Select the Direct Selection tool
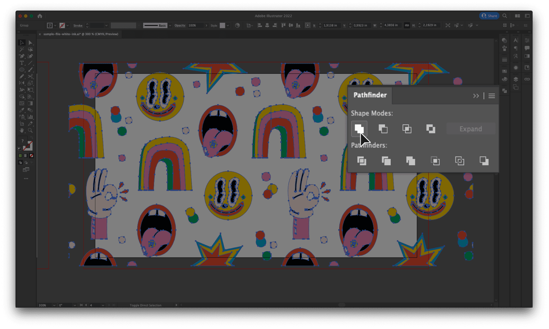This screenshot has width=549, height=329. point(30,43)
